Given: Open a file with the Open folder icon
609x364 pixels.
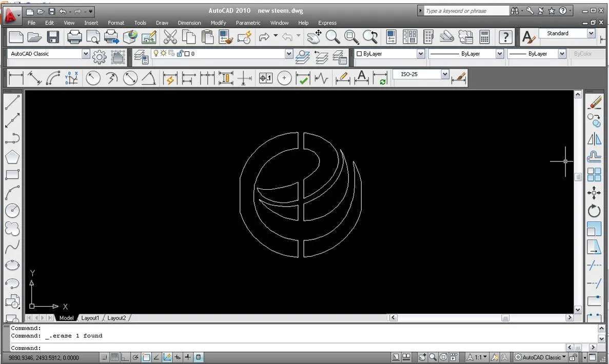Looking at the screenshot, I should click(x=34, y=37).
